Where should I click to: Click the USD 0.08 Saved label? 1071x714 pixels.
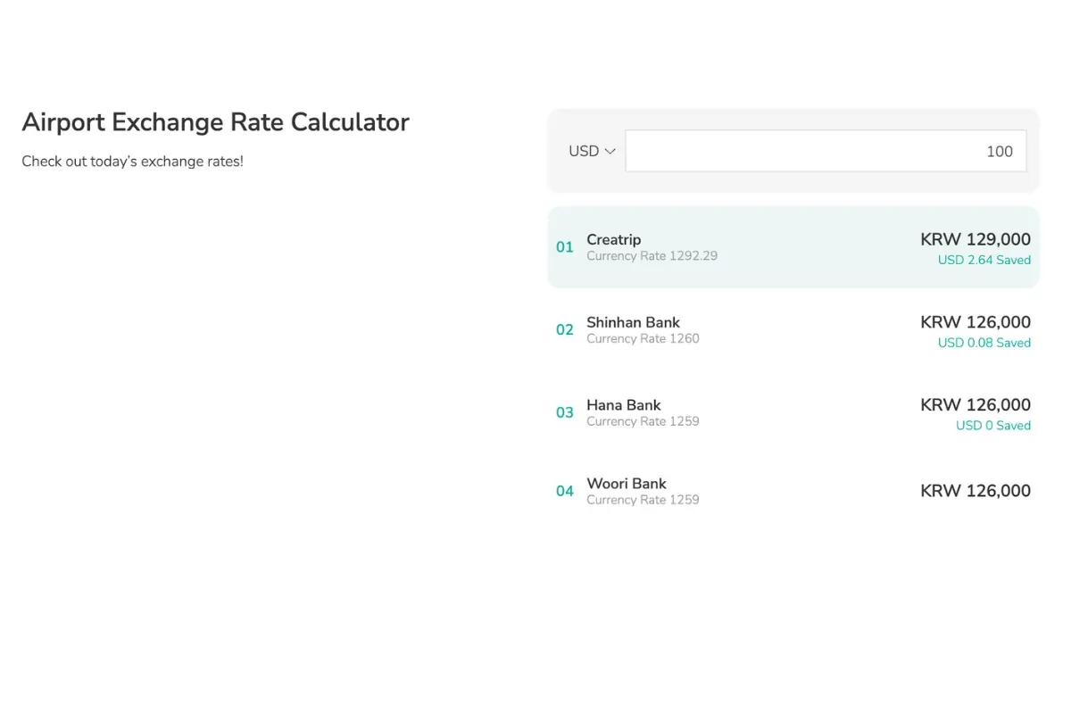984,343
